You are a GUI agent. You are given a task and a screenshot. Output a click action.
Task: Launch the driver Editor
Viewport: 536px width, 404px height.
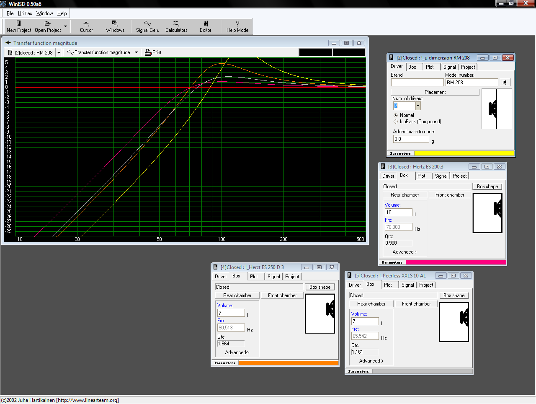(206, 26)
